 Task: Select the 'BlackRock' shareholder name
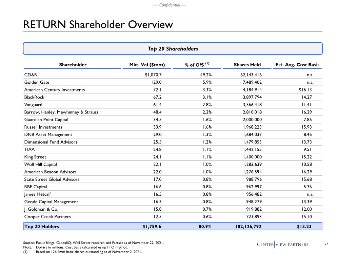(34, 97)
